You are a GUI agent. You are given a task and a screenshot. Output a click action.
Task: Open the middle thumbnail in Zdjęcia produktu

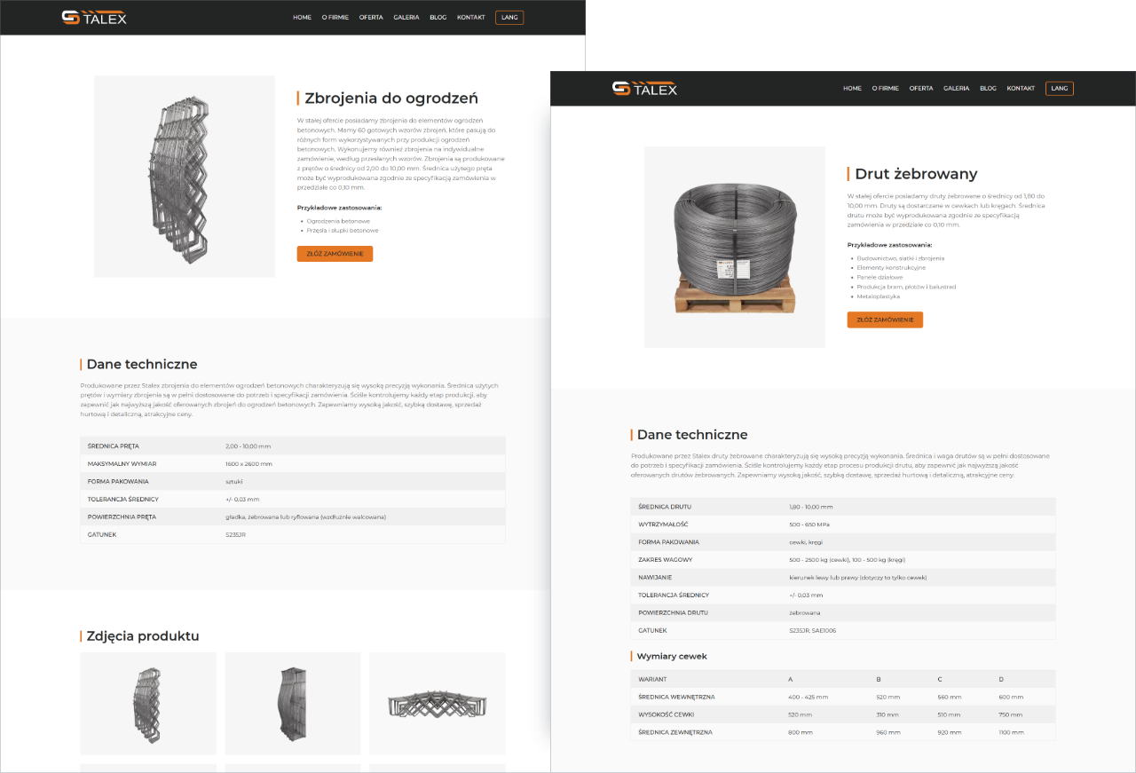(293, 705)
